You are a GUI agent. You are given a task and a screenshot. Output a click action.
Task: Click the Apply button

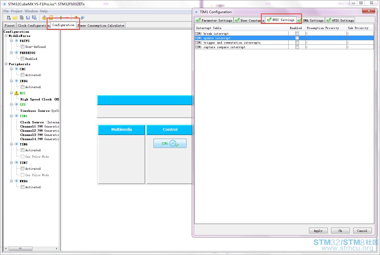point(318,231)
